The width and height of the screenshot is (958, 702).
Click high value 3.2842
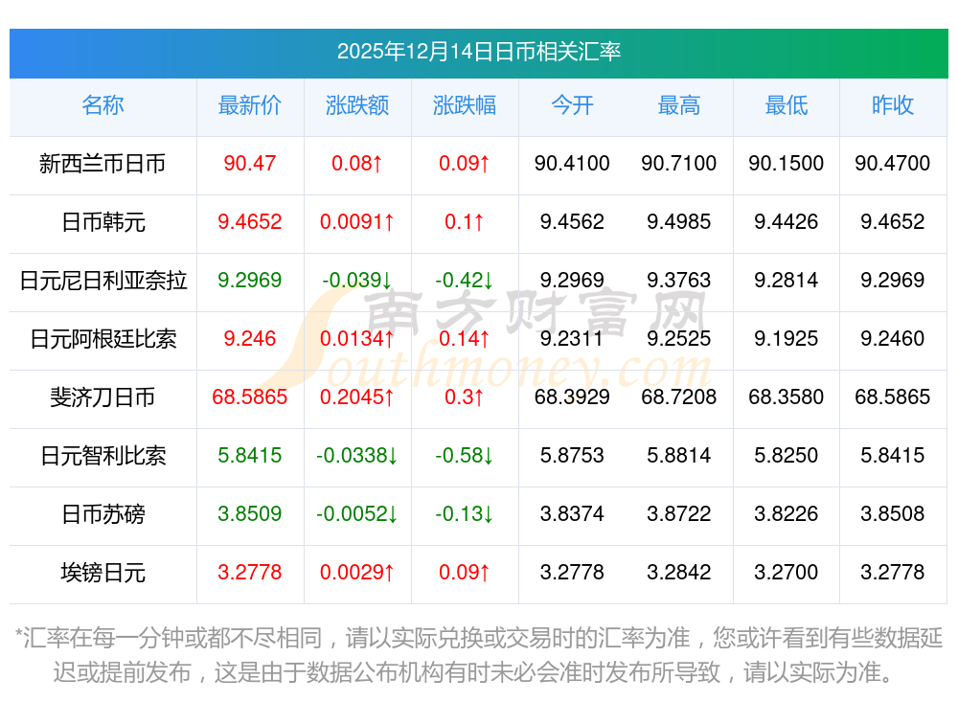click(679, 572)
